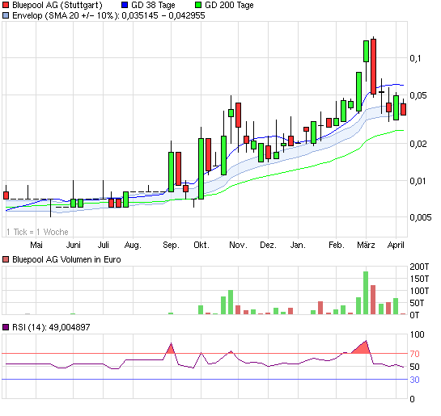Click the Dez. month label

269,245
